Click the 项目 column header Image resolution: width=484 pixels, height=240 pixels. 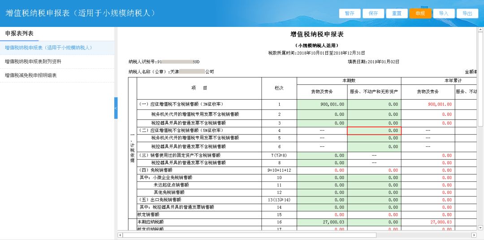click(199, 88)
